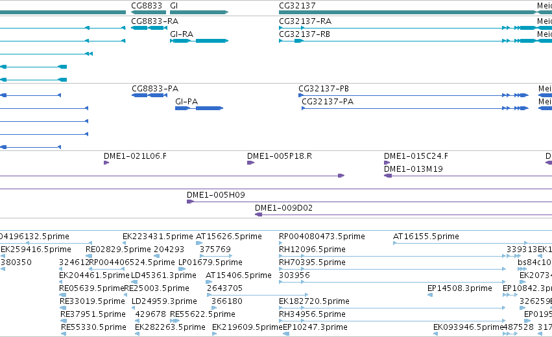The width and height of the screenshot is (552, 337).
Task: Click the 303956 EST label
Action: click(294, 275)
